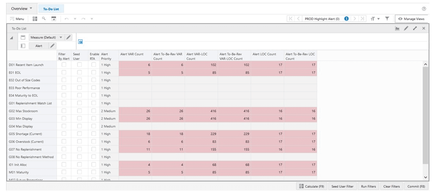Click the vertical scrollbar down arrow
The height and width of the screenshot is (194, 433).
(426, 178)
